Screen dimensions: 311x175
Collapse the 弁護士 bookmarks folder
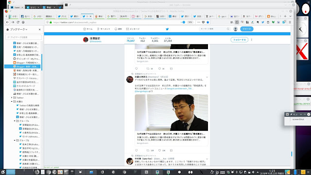pos(12,102)
